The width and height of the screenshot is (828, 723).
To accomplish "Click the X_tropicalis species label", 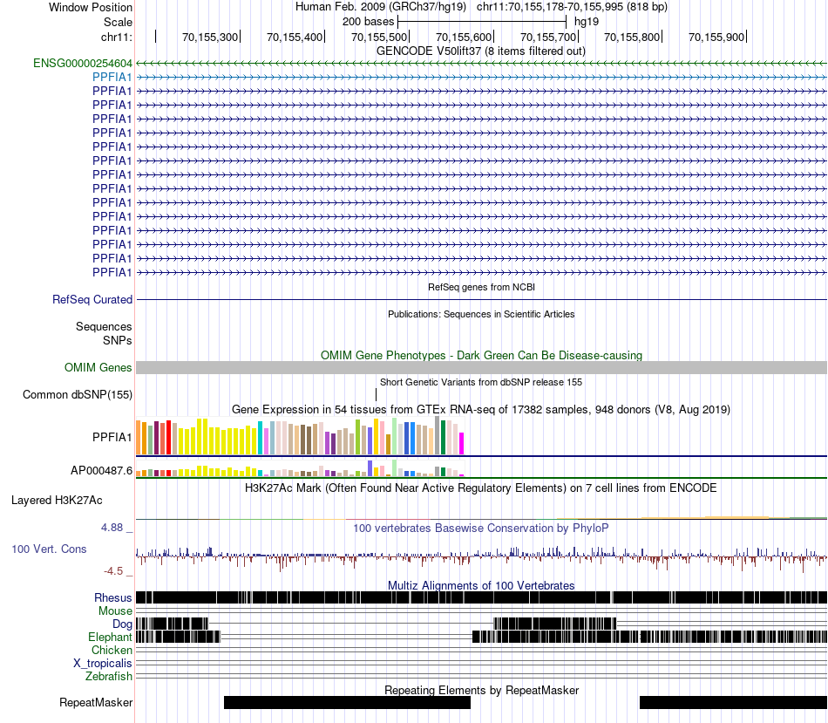I will tap(103, 664).
